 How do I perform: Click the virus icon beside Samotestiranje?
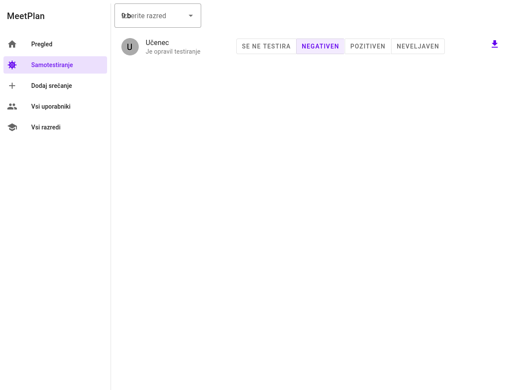[12, 65]
